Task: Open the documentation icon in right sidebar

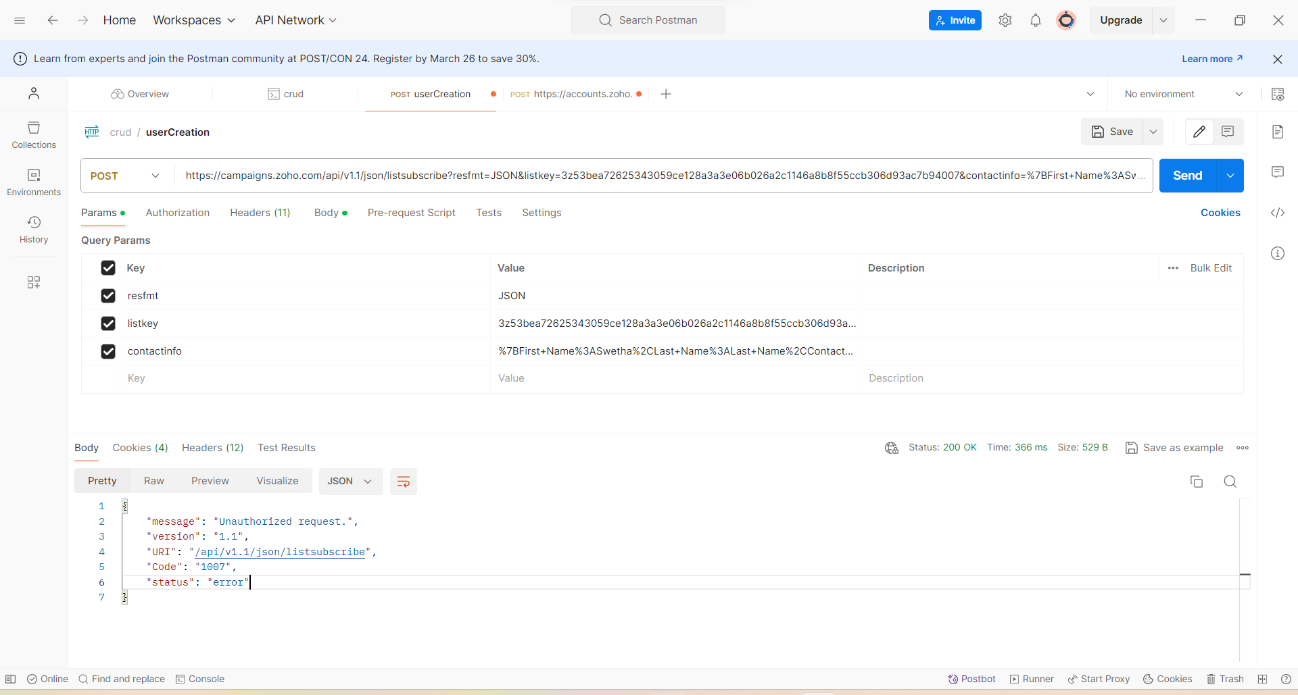Action: click(1278, 132)
